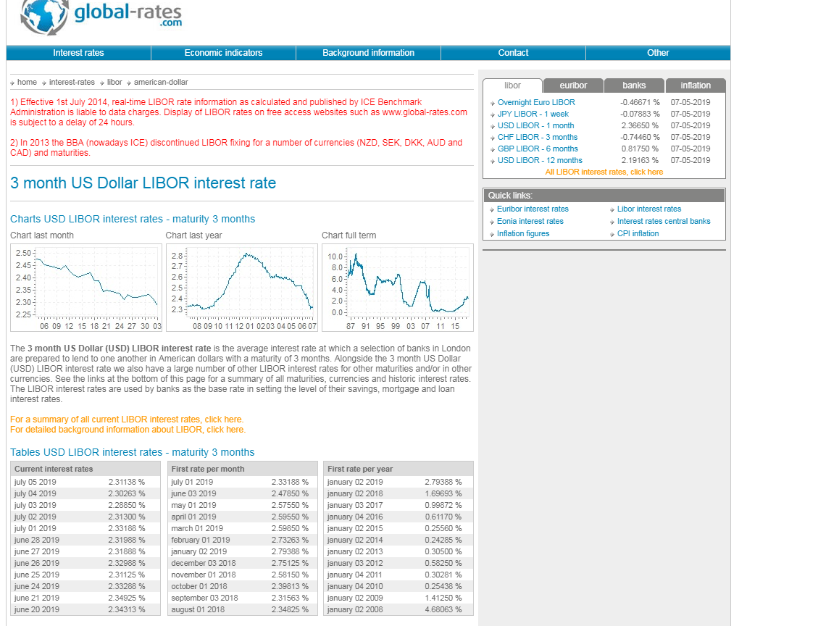This screenshot has width=818, height=626.
Task: Open CHF LIBOR - 3 months
Action: [538, 137]
